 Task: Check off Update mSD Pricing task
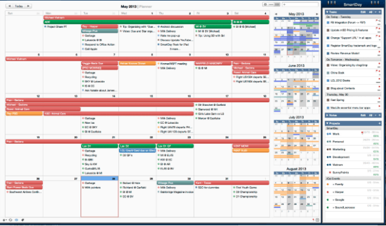pyautogui.click(x=328, y=30)
